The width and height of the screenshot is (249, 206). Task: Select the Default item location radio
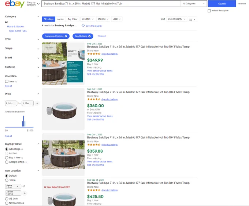tap(7, 176)
